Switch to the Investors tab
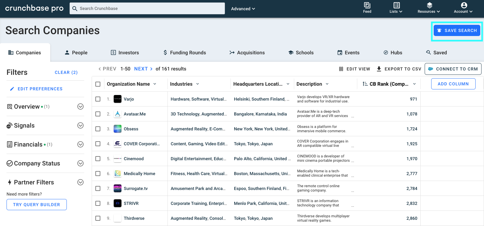Viewport: 484px width, 226px height. pyautogui.click(x=125, y=52)
